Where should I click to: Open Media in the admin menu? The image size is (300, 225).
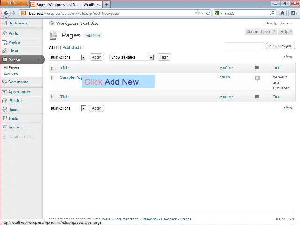click(14, 42)
